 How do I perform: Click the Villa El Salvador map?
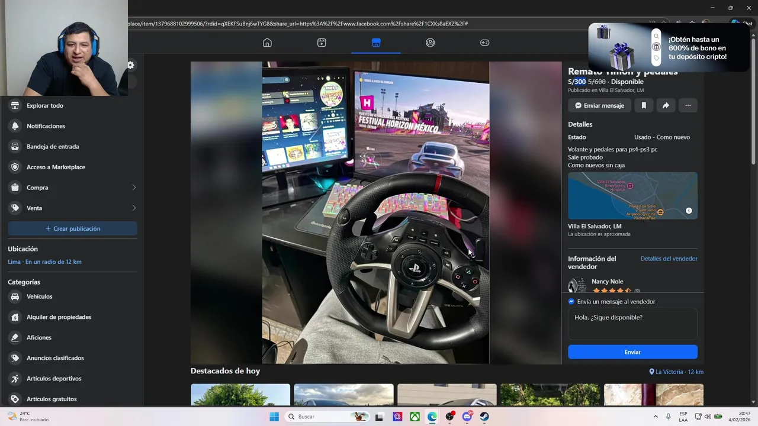coord(632,196)
